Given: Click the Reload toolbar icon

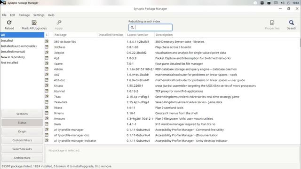Looking at the screenshot, I should 9,23.
